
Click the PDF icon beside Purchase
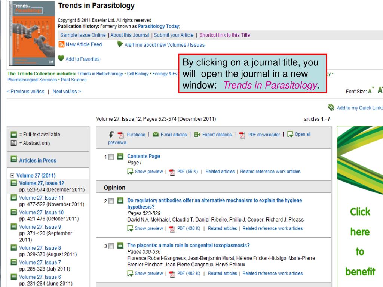(121, 135)
